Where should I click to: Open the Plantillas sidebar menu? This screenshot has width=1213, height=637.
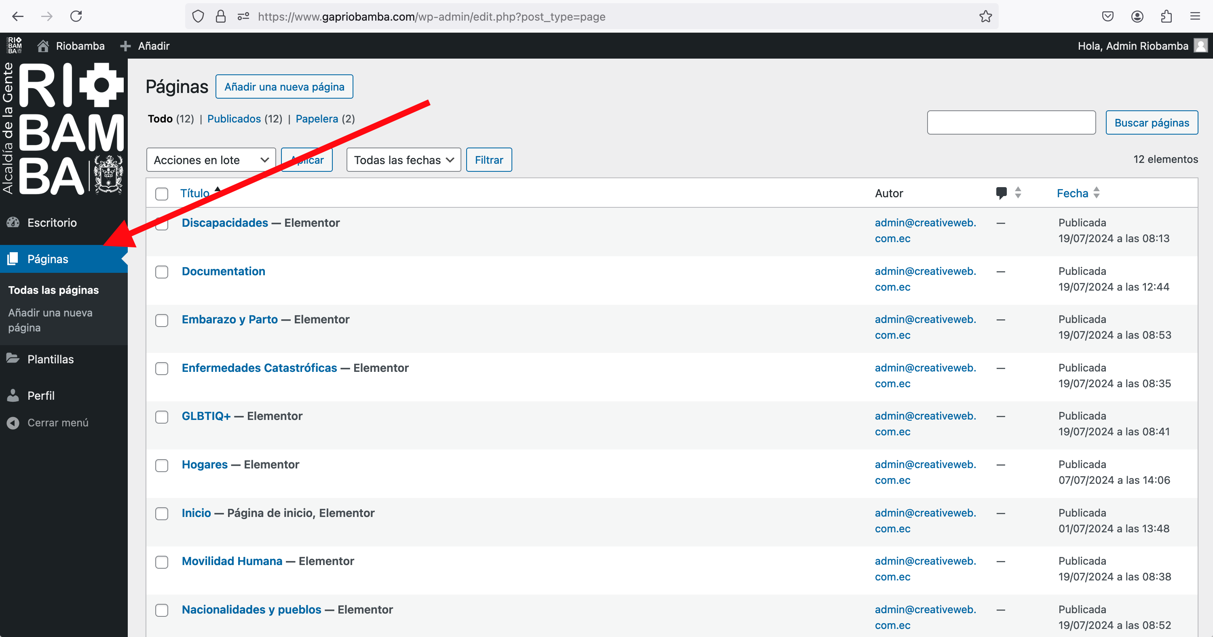coord(51,359)
